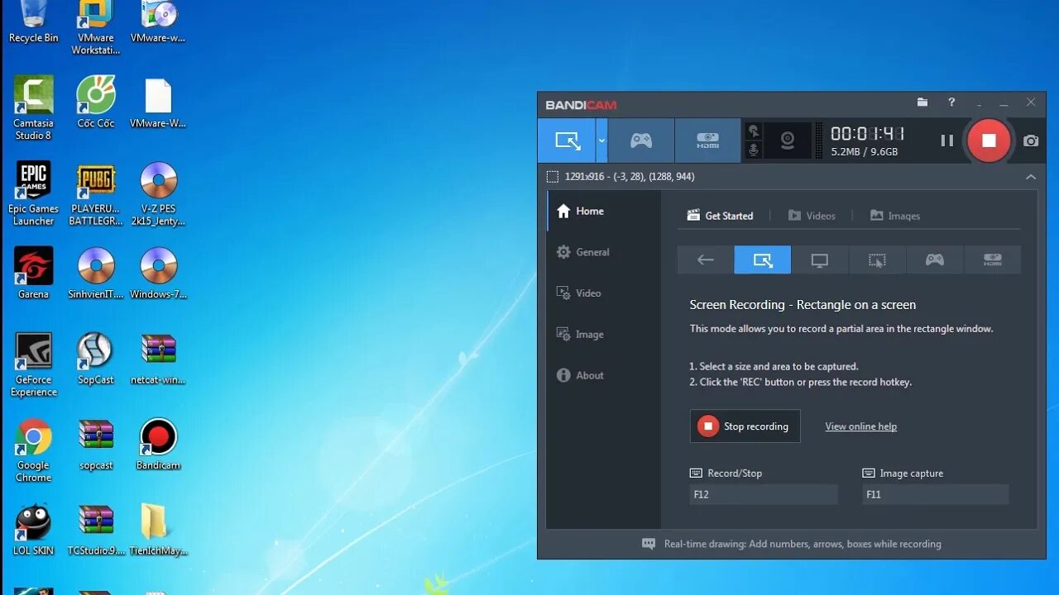This screenshot has height=595, width=1059.
Task: Stop recording with the red button
Action: pos(989,140)
